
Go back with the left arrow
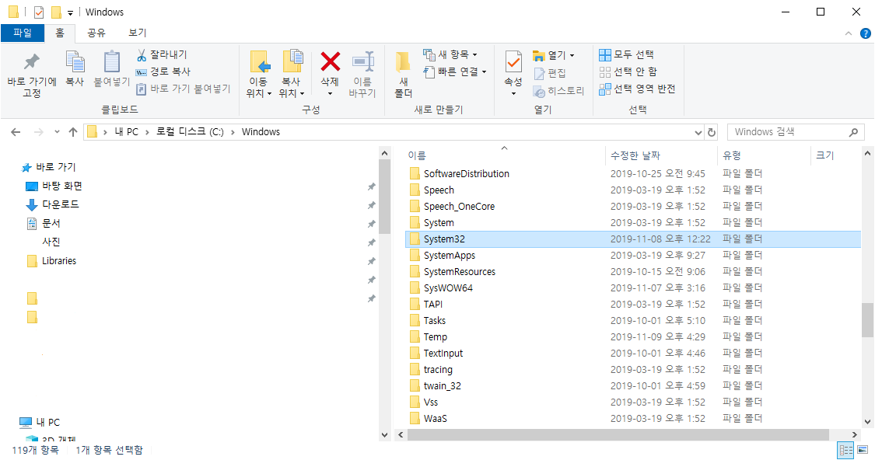point(16,132)
